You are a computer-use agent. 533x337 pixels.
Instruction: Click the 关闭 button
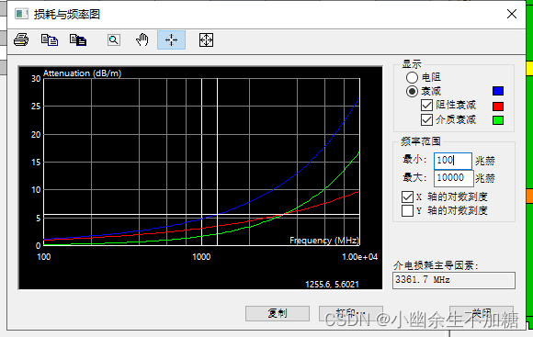(482, 313)
